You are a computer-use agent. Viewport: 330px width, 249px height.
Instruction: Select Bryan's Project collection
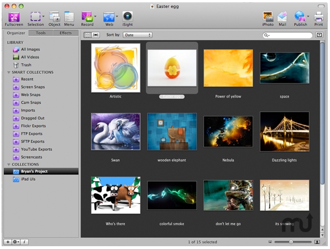(41, 172)
